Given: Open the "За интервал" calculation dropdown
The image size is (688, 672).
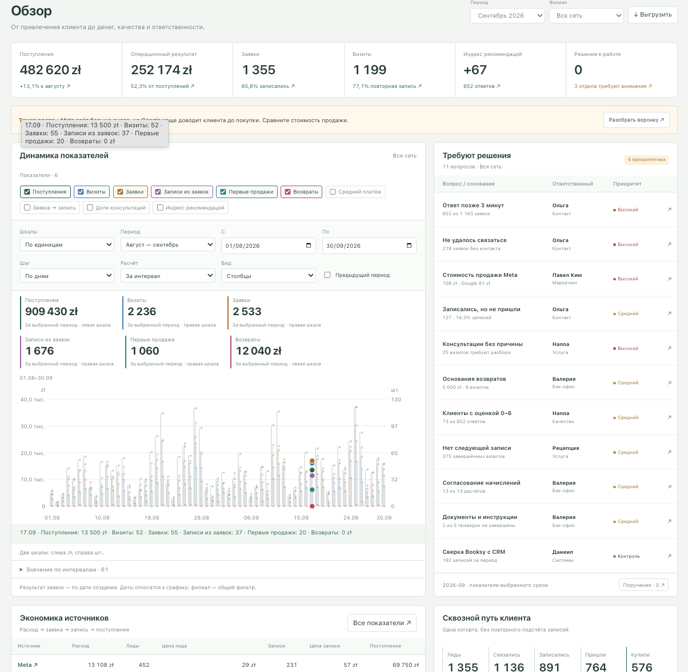Looking at the screenshot, I should pyautogui.click(x=167, y=276).
